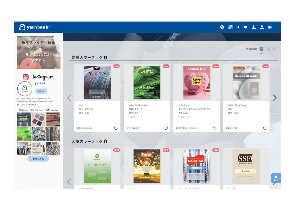Click the Instagram Follow button
This screenshot has height=211, width=295.
pos(41,91)
